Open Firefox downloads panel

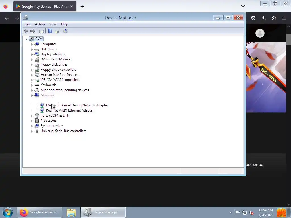point(263,18)
